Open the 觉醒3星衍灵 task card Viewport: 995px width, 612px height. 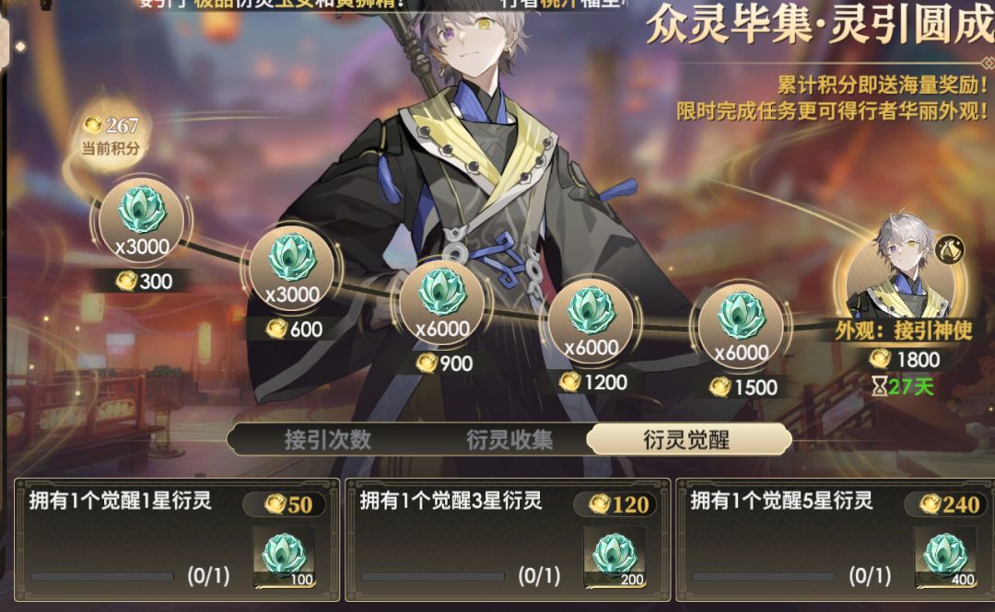508,539
